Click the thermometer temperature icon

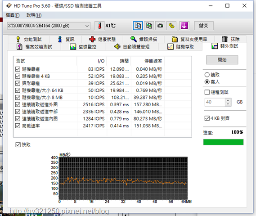pos(99,26)
